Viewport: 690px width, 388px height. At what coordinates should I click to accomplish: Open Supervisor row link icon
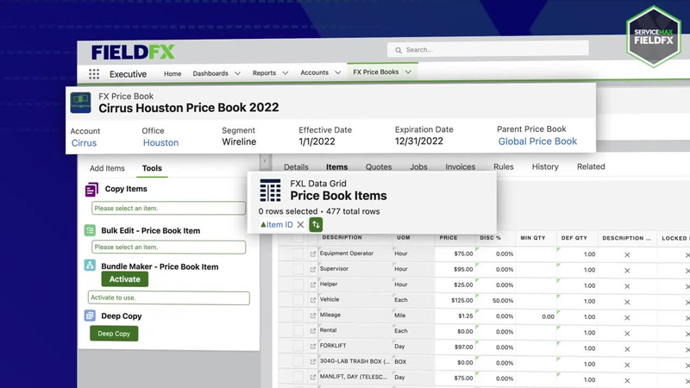(313, 269)
